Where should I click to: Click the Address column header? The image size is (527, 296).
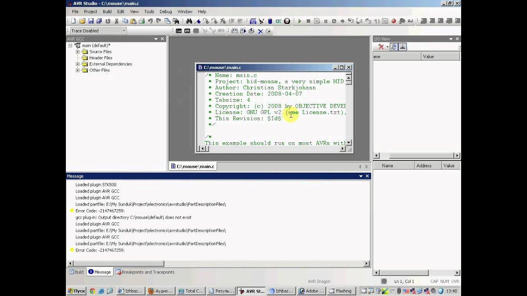(x=428, y=166)
